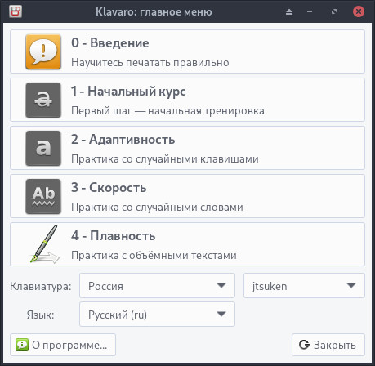Click 'Практика со случайными словами' text
This screenshot has height=366, width=375.
tap(157, 208)
